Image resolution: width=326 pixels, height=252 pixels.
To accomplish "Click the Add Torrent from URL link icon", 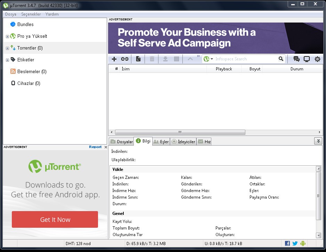I will pyautogui.click(x=124, y=59).
